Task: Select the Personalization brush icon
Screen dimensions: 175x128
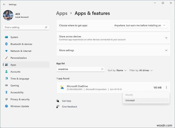Action: (6, 58)
